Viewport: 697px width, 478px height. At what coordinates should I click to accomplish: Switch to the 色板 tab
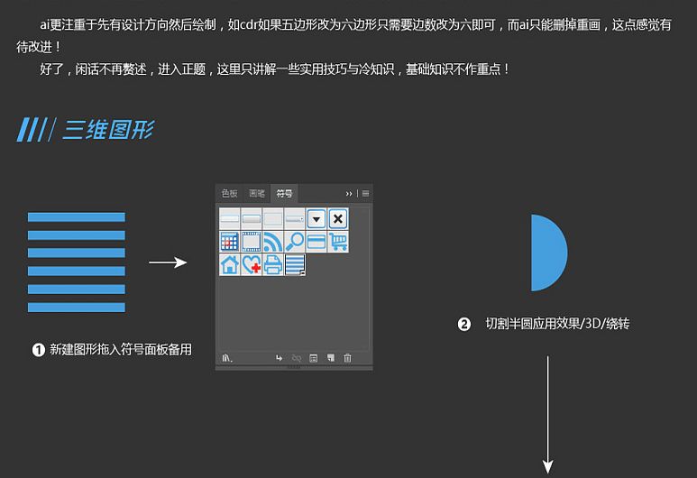click(x=229, y=193)
